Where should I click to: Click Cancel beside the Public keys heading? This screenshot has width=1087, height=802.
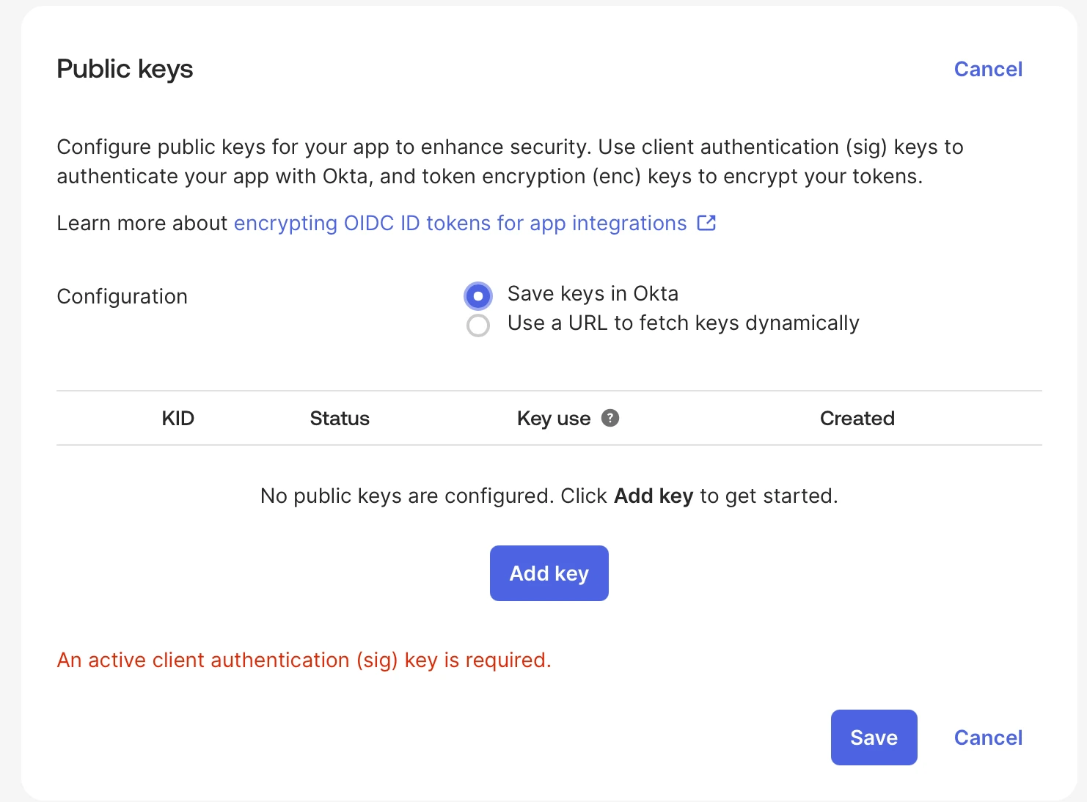coord(988,69)
